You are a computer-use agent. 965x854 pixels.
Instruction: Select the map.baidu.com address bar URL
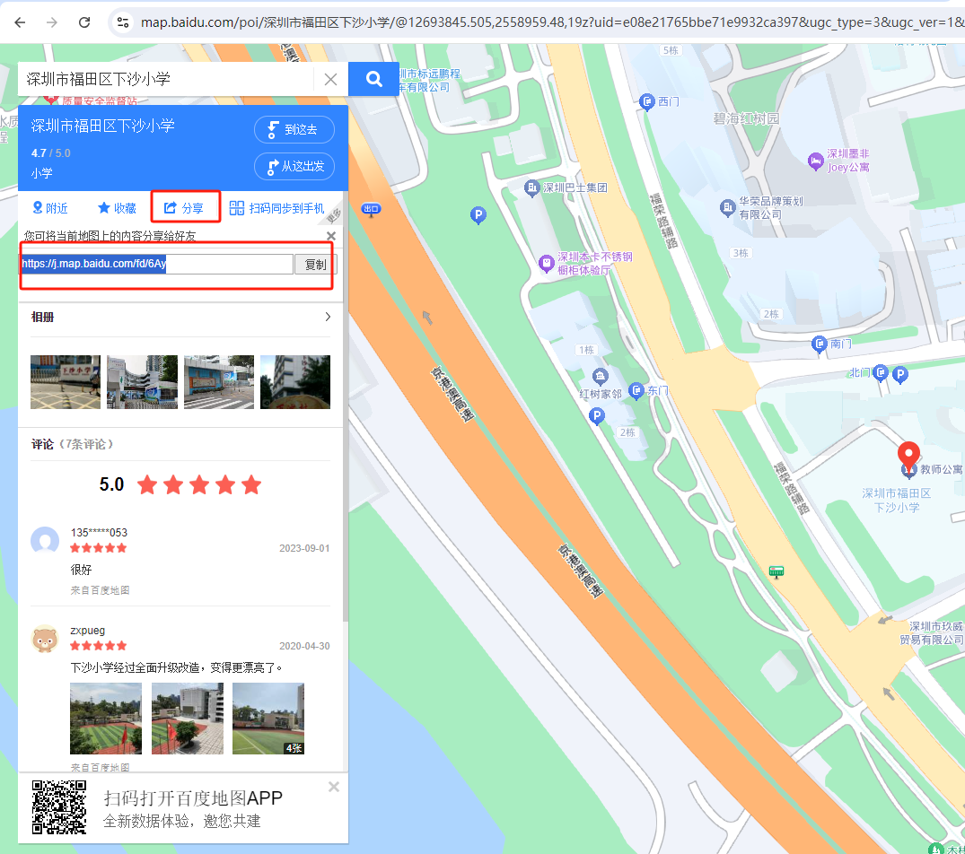coord(552,22)
